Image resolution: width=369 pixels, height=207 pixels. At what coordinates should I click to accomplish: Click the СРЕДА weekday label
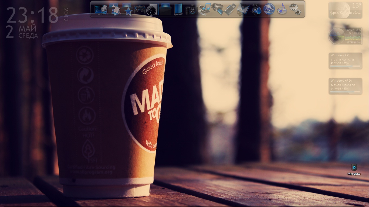pos(28,36)
